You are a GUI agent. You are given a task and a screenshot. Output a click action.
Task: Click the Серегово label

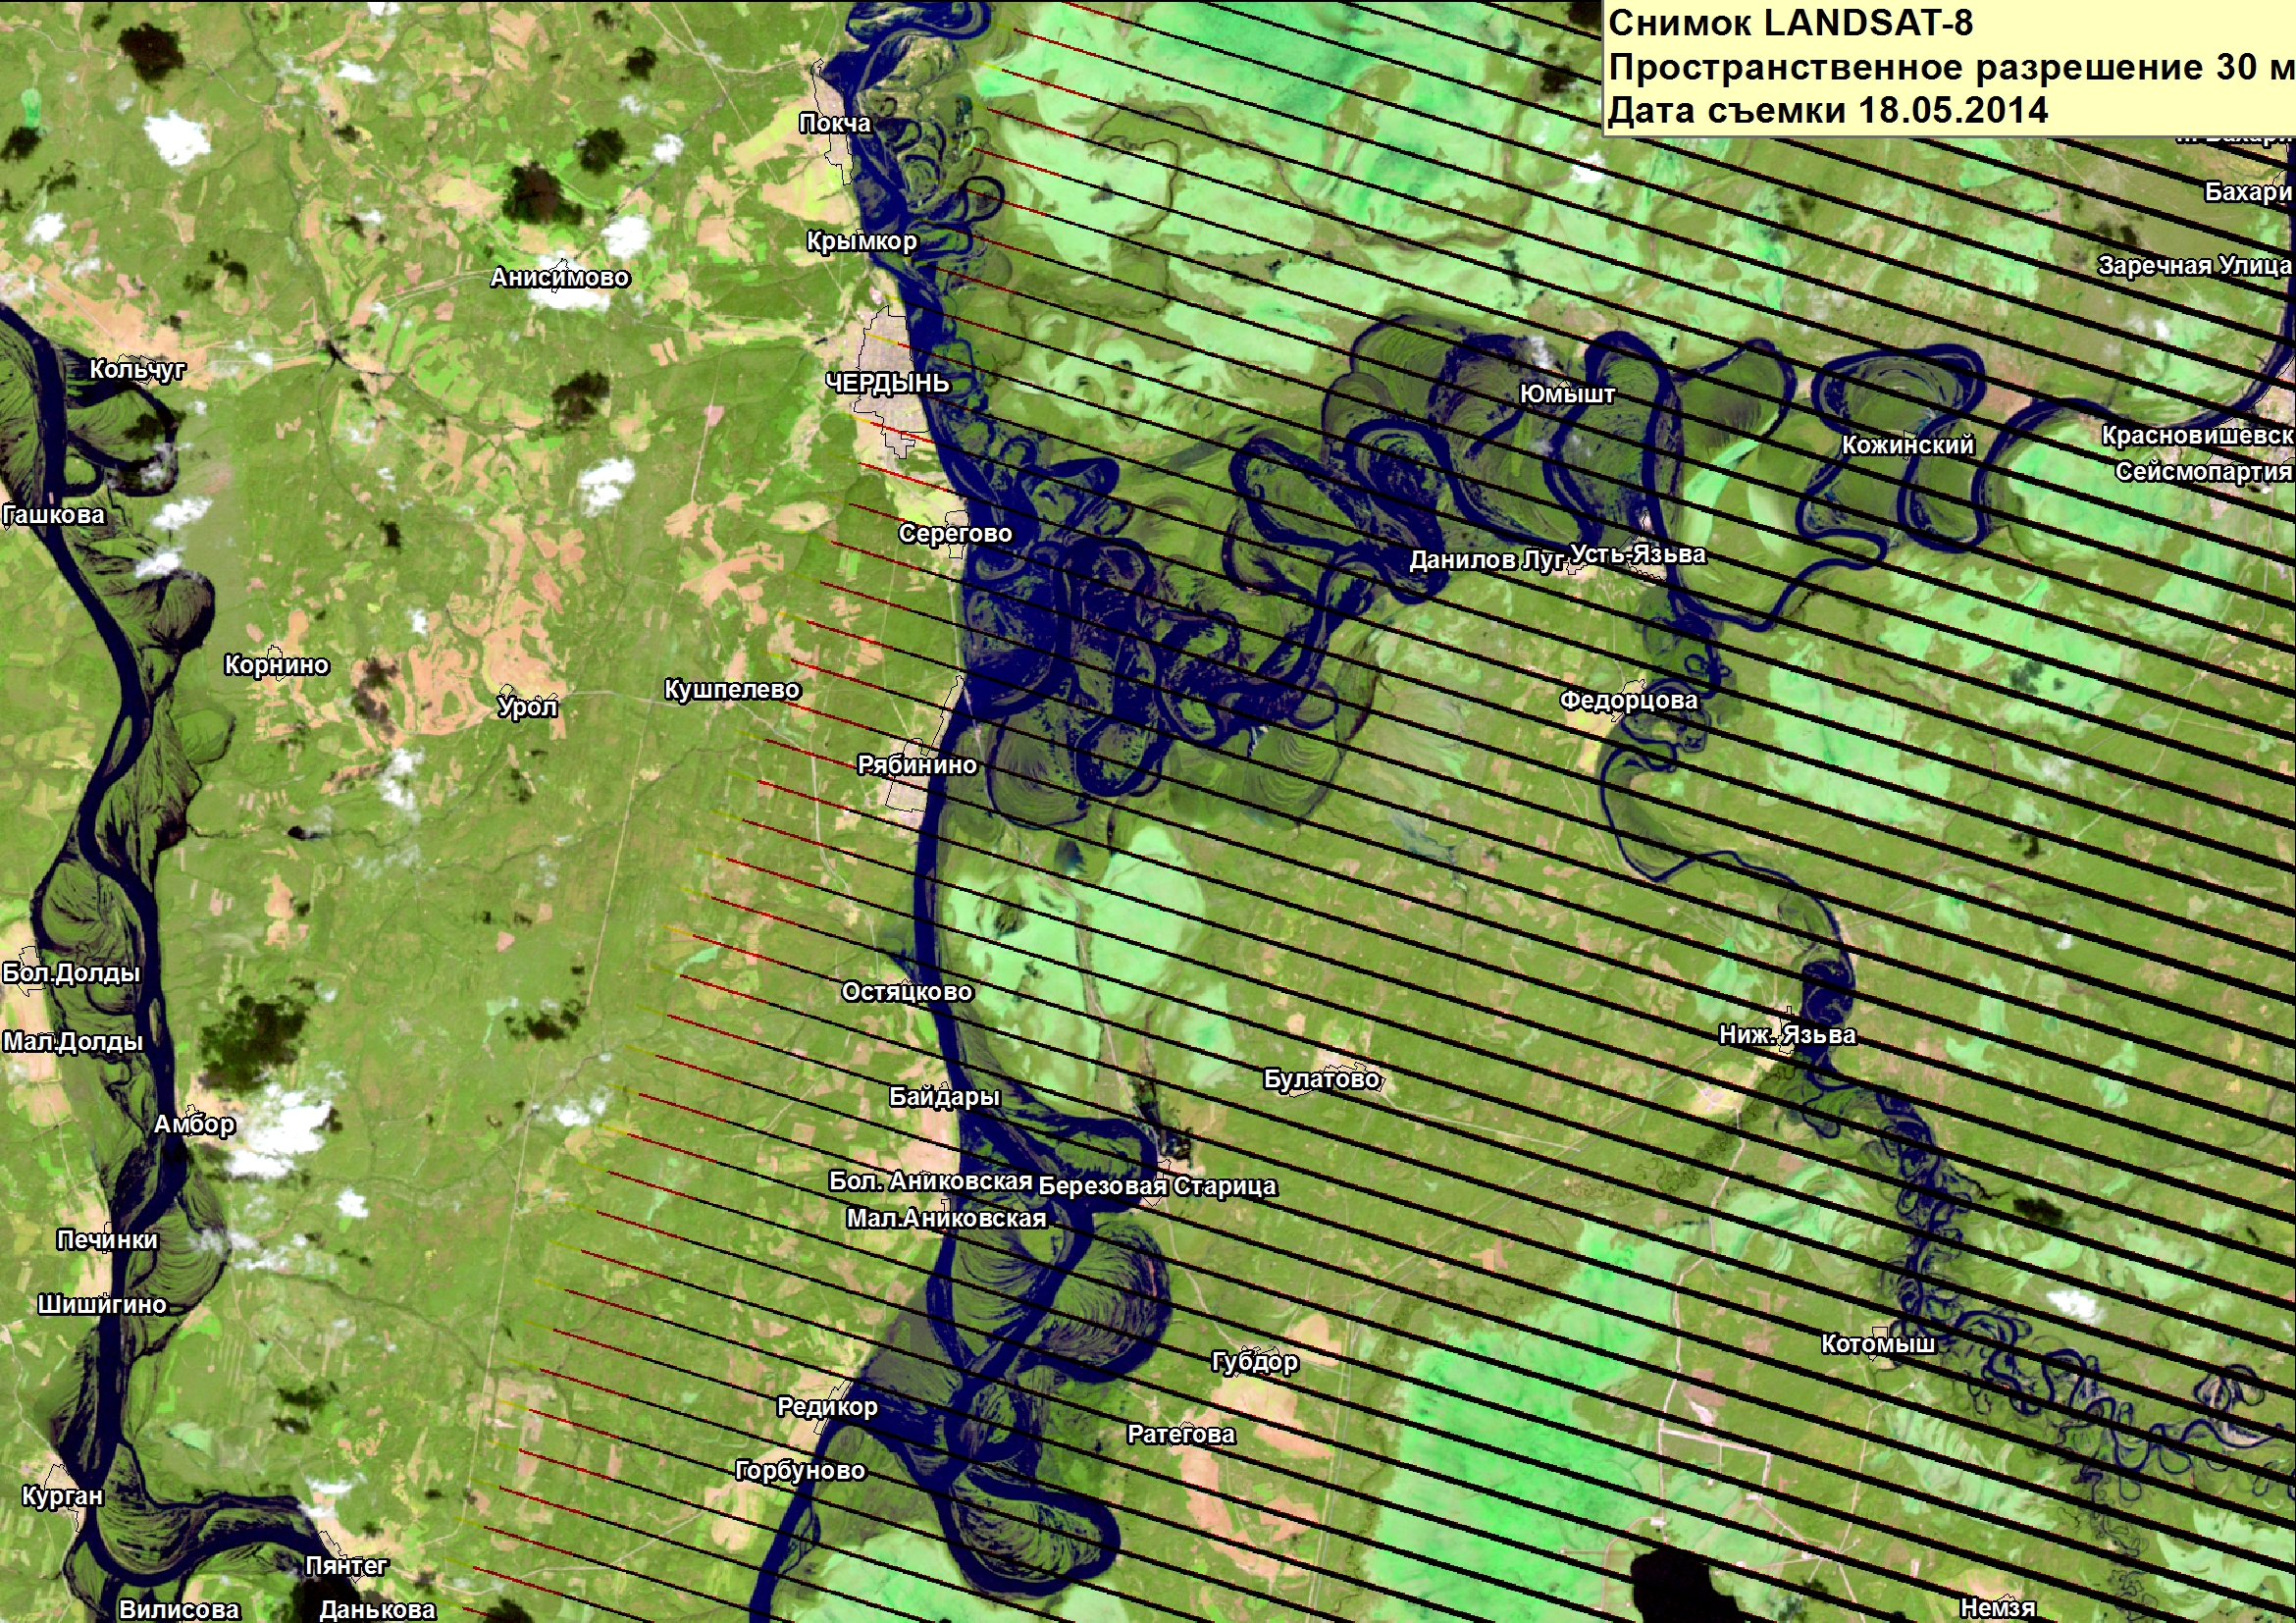[x=956, y=534]
